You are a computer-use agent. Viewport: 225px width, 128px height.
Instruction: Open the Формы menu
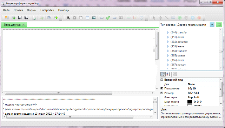coord(32,10)
